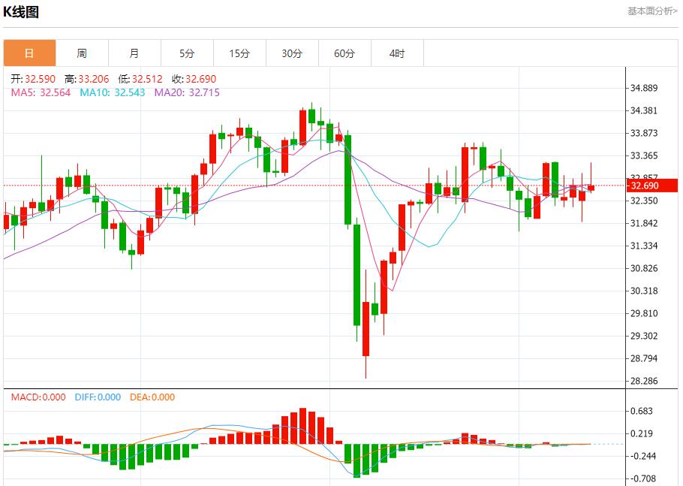
Task: Click the MA20 32.715 indicator label
Action: pyautogui.click(x=188, y=92)
